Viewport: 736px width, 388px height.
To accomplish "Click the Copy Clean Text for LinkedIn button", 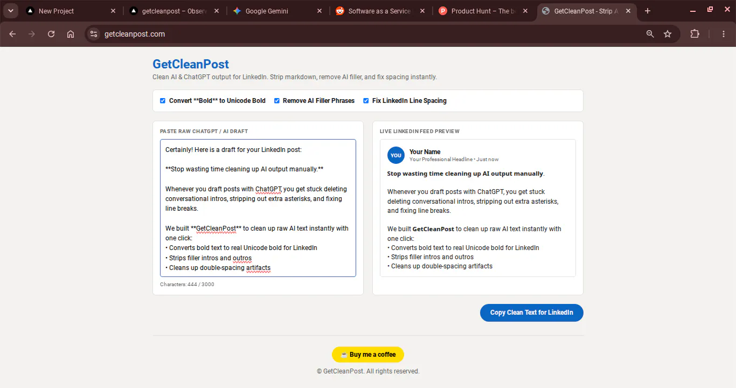I will tap(531, 313).
